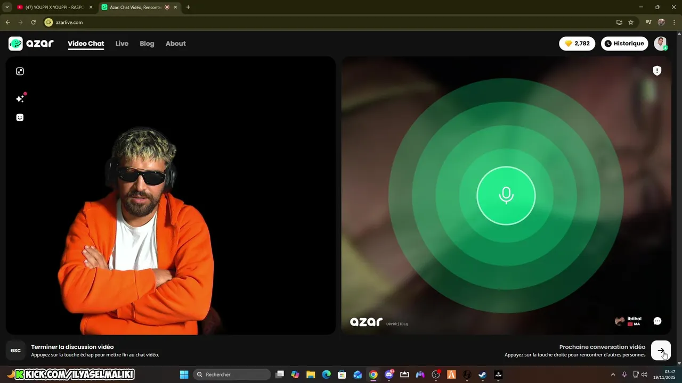Open Copilot from the taskbar
Screen dimensions: 682x383
point(295,374)
